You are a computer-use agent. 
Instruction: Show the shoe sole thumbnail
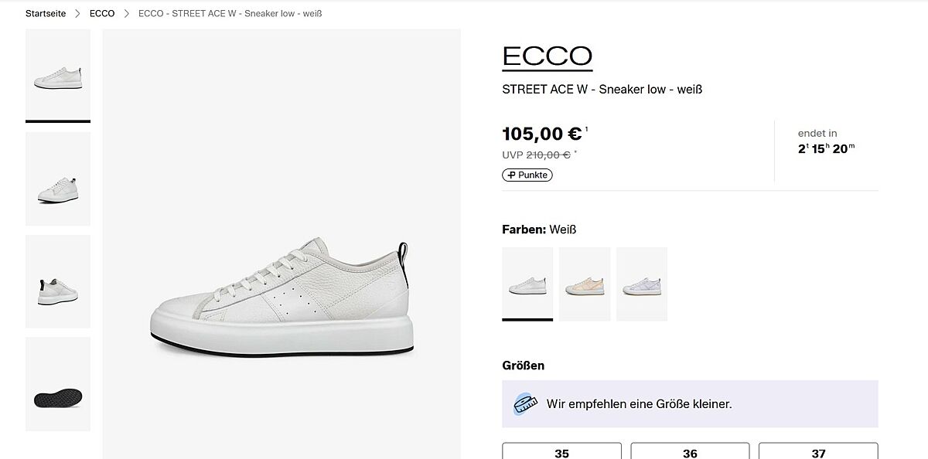(58, 384)
